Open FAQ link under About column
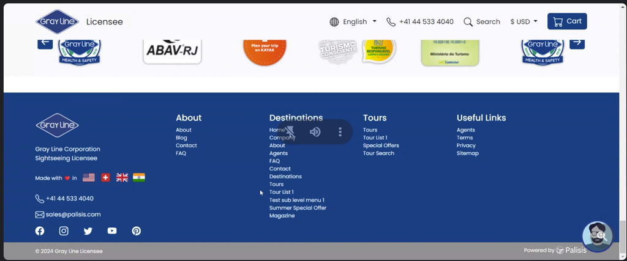This screenshot has width=627, height=261. (181, 153)
